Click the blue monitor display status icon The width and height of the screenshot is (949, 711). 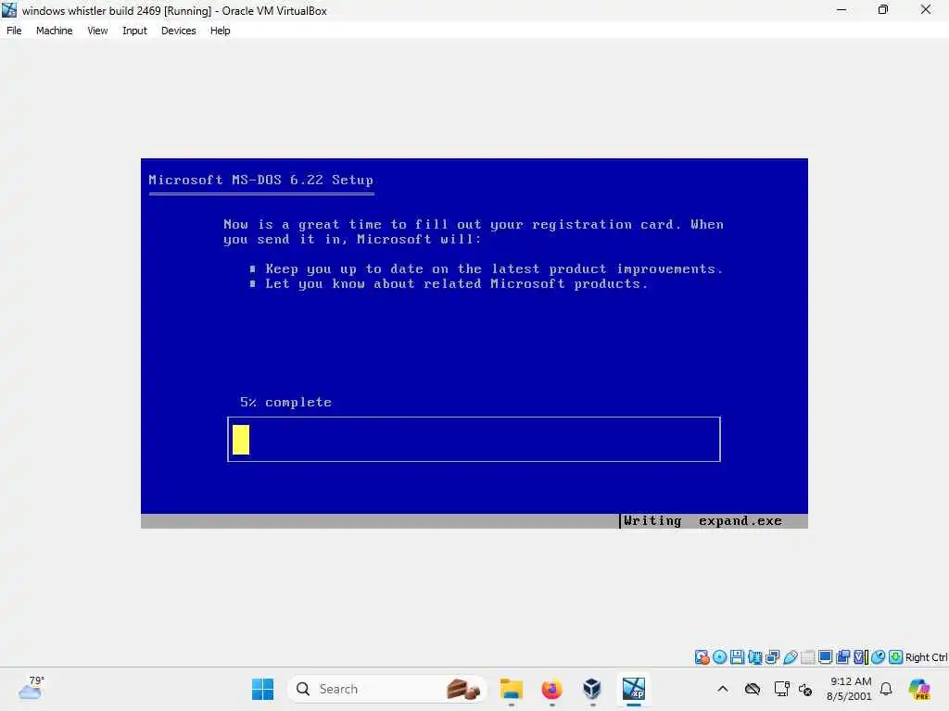[825, 657]
